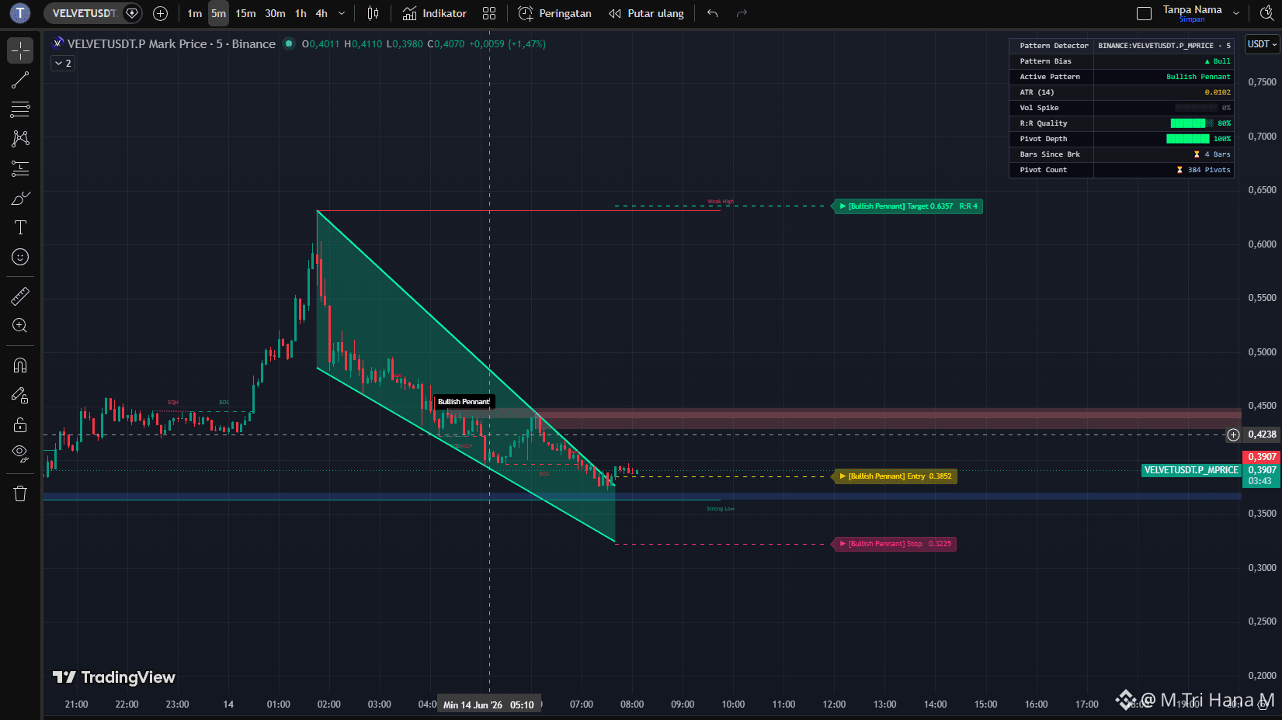This screenshot has width=1282, height=720.
Task: Select the Bullish Pennant chart label
Action: click(464, 402)
